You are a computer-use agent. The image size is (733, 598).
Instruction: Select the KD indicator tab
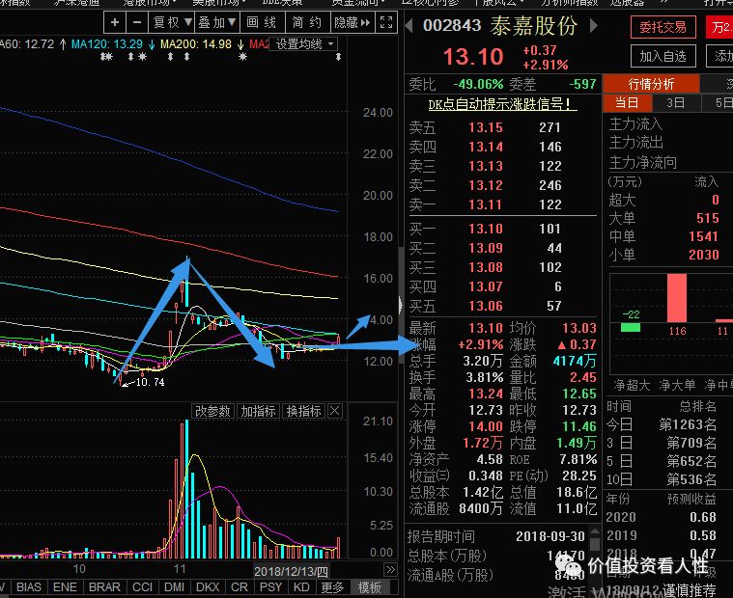coord(301,586)
